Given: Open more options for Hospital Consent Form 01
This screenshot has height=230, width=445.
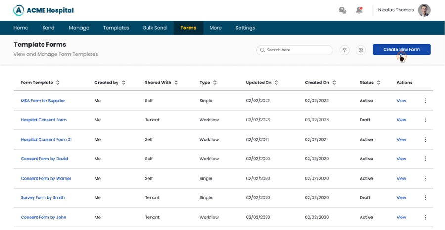Looking at the screenshot, I should (x=425, y=139).
